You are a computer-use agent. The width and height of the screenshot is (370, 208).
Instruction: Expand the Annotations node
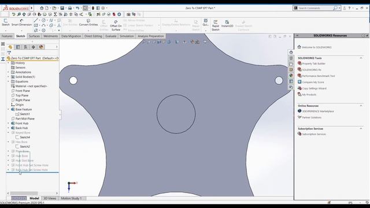coord(8,72)
